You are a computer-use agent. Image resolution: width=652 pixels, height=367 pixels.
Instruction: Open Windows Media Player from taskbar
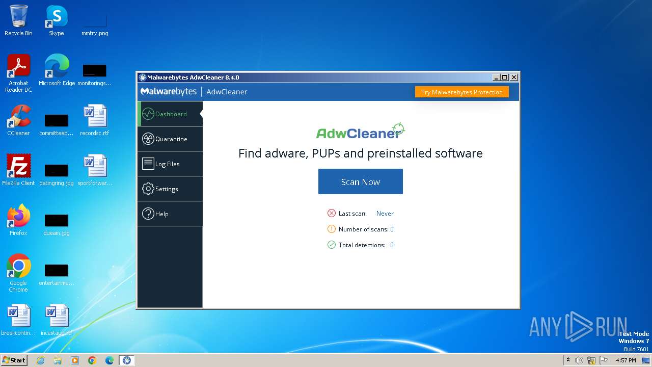[75, 360]
